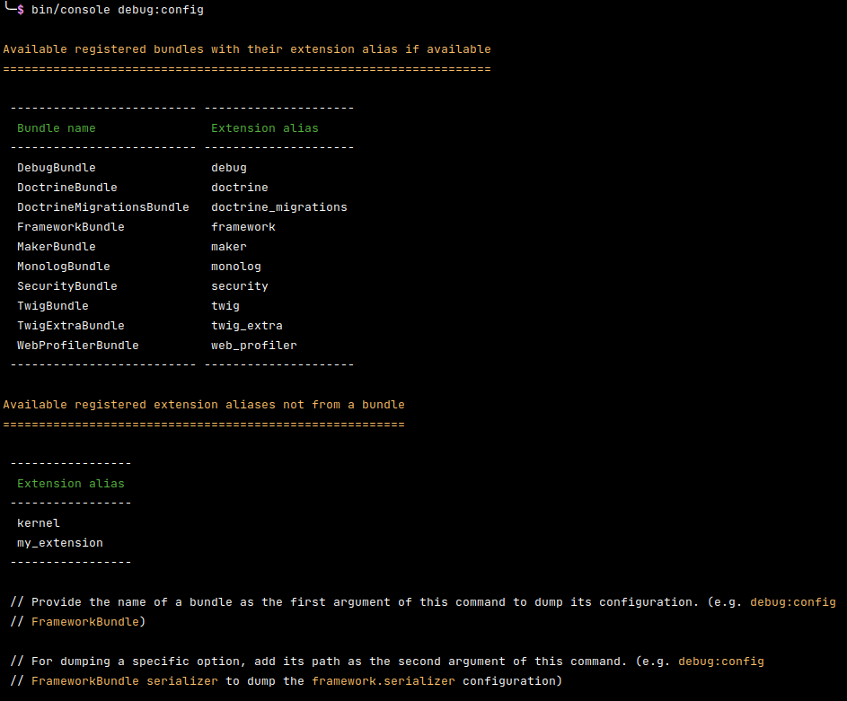Click the orange 'FrameworkBundle)' on its own line

point(89,622)
